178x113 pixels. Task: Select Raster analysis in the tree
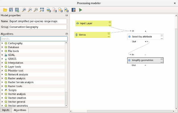pos(17,78)
